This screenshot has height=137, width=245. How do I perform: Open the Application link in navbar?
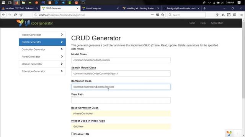(x=217, y=23)
